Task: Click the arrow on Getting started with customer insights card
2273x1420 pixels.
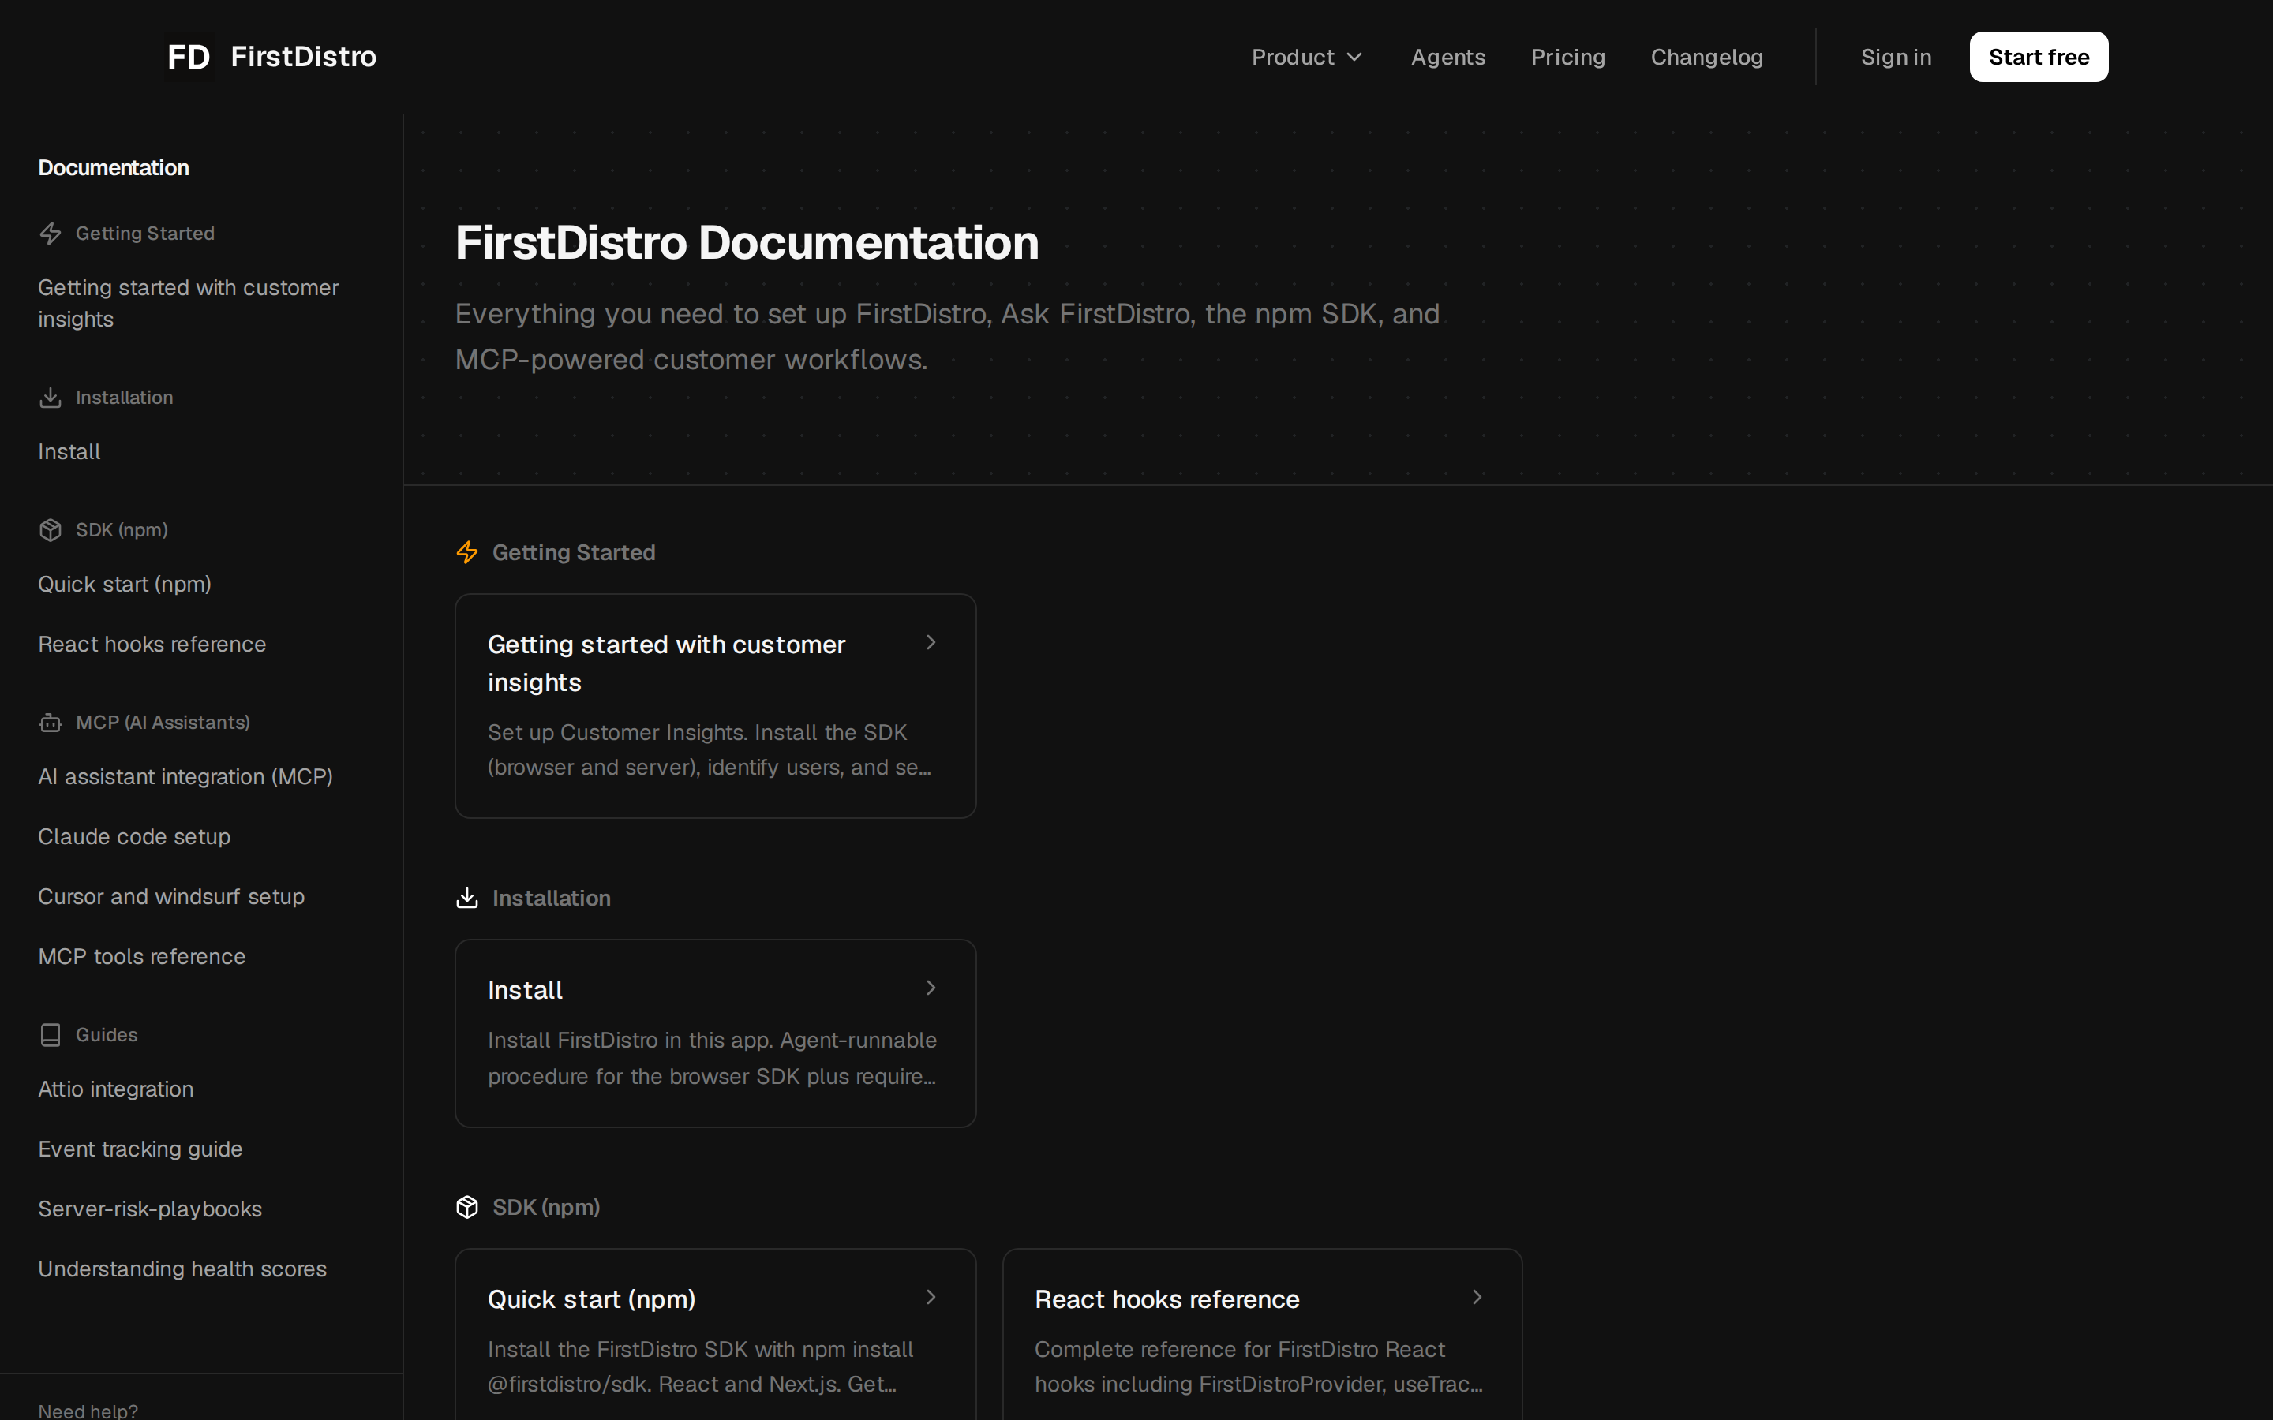Action: [931, 642]
